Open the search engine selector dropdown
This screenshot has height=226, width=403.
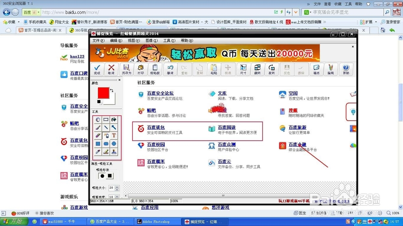coord(310,12)
